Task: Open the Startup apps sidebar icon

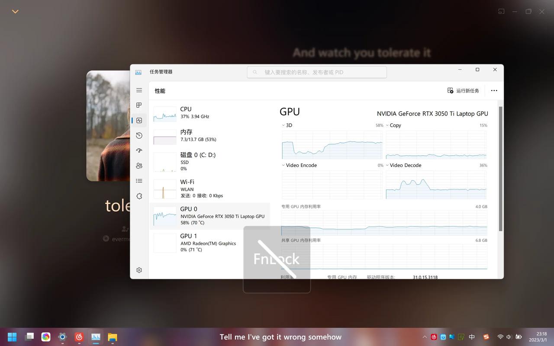Action: pyautogui.click(x=139, y=151)
